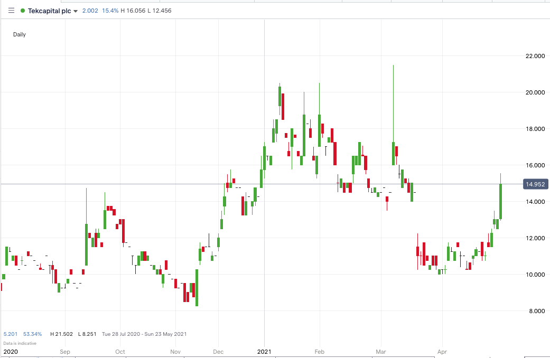The image size is (550, 358).
Task: Click the 14.000 price axis label
Action: 535,202
